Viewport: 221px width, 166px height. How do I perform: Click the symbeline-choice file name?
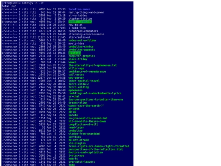pyautogui.click(x=81, y=47)
